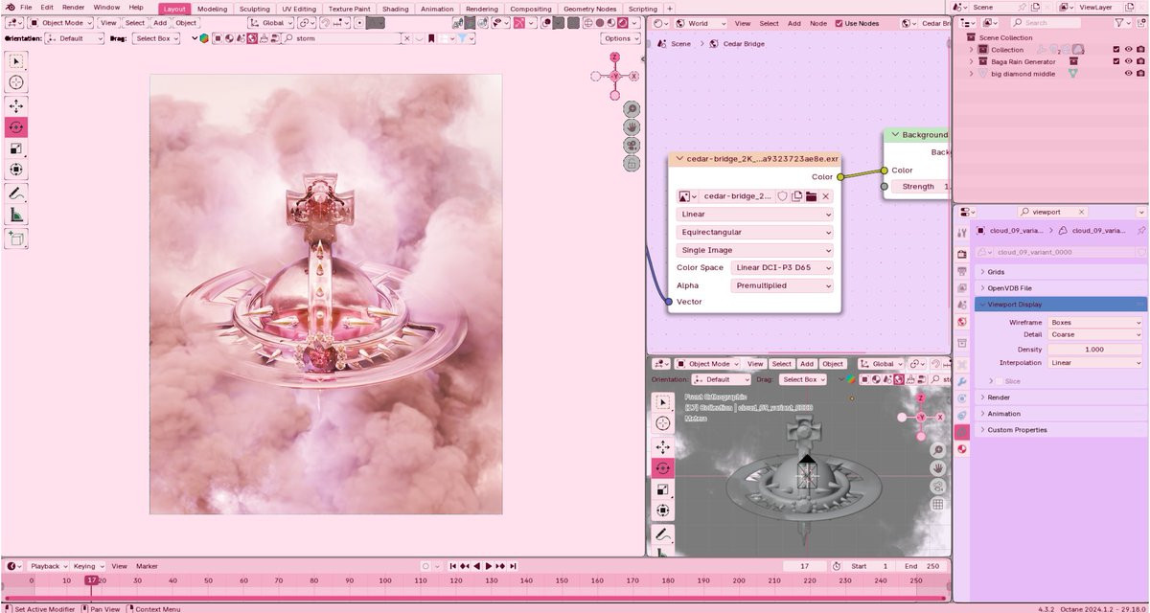
Task: Click the play animation button
Action: click(489, 566)
